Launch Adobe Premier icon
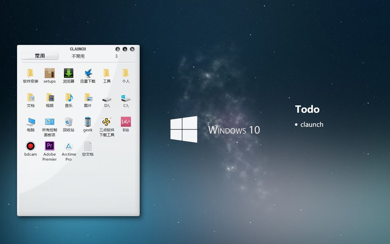The image size is (390, 244). pyautogui.click(x=50, y=146)
